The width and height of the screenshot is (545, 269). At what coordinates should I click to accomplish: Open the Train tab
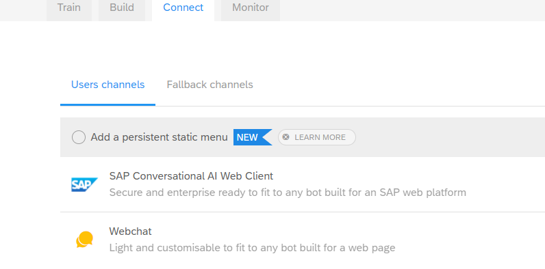(69, 8)
